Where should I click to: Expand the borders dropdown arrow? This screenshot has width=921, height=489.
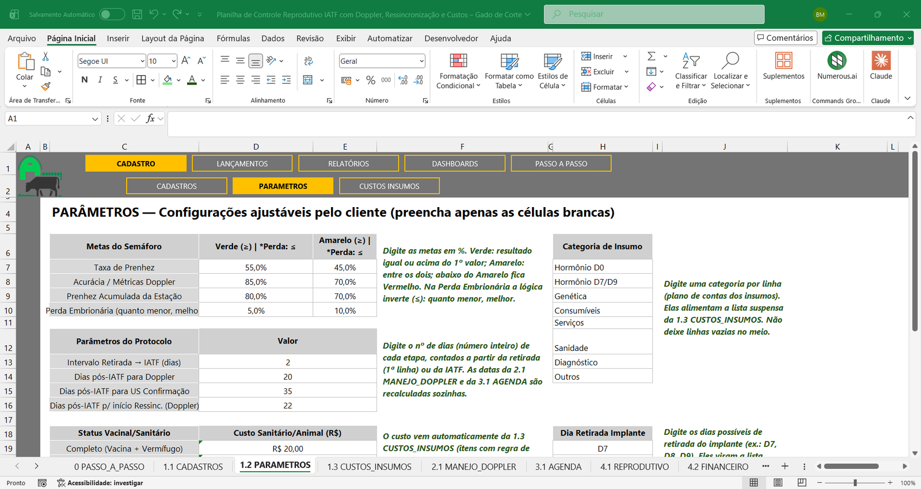pyautogui.click(x=153, y=80)
